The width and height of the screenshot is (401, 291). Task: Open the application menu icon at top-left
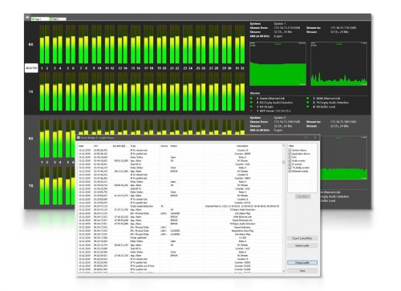27,18
